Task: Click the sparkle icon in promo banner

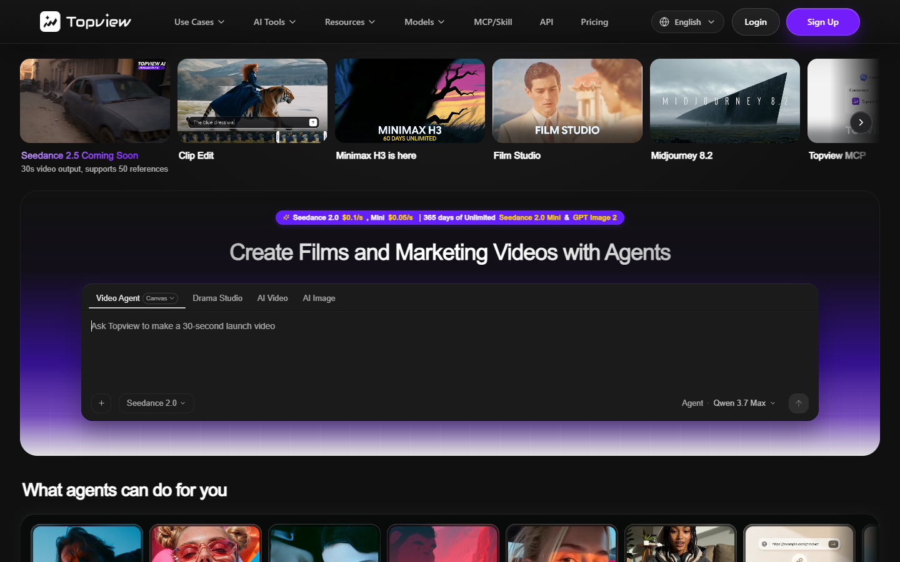Action: pos(286,217)
